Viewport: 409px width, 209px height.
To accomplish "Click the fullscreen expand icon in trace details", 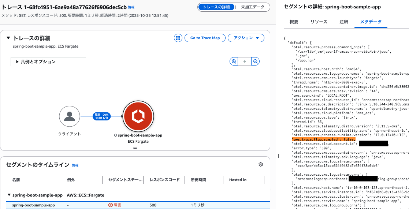I will pos(178,38).
